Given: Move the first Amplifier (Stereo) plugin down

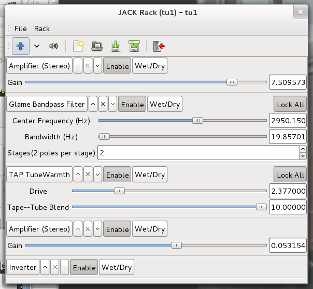Looking at the screenshot, I should coord(97,66).
